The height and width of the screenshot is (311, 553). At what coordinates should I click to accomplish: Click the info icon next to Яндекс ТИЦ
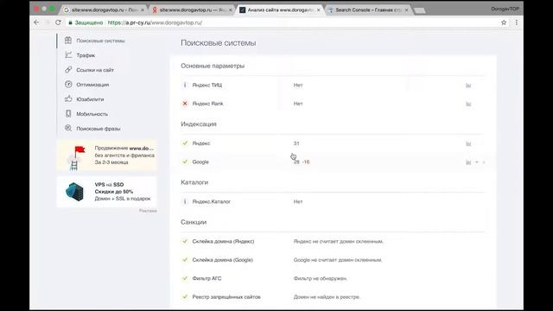[x=185, y=85]
